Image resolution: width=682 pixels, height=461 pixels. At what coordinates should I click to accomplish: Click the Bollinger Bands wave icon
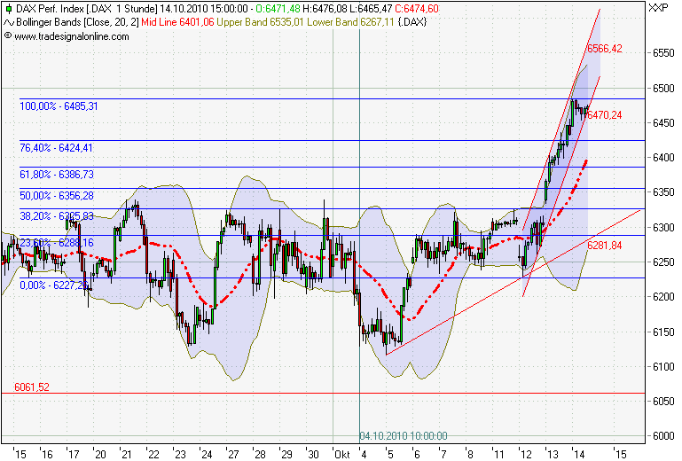8,22
